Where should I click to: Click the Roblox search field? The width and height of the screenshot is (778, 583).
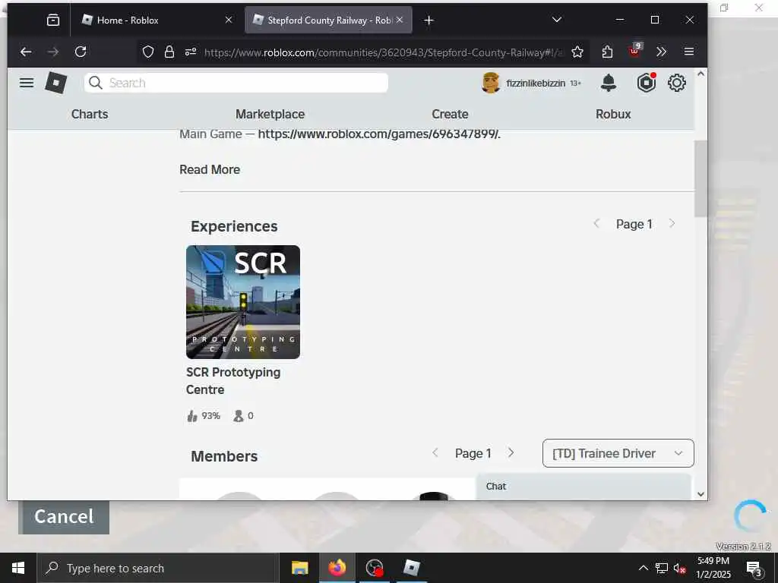tap(236, 83)
